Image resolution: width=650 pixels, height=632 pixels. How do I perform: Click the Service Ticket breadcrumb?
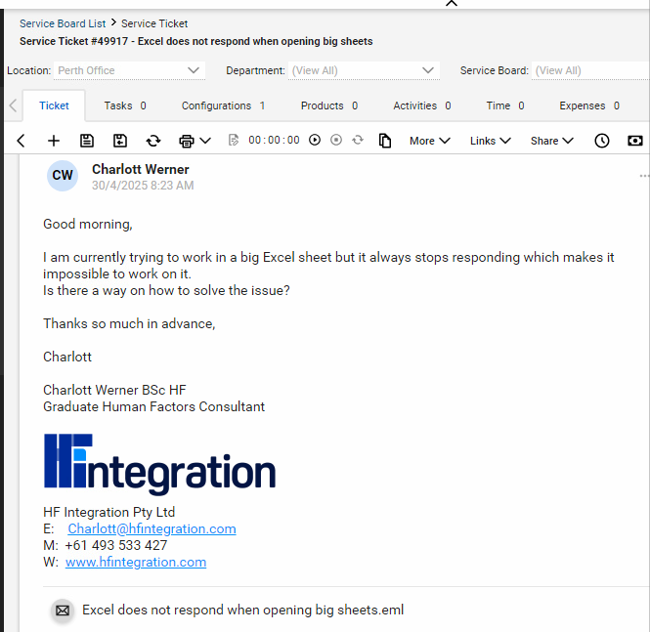[x=154, y=23]
